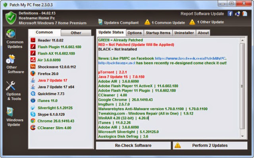Viewport: 254px width, 158px height.
Task: Select Chrome 26.0.1410.43 entry
Action: pyautogui.click(x=56, y=121)
